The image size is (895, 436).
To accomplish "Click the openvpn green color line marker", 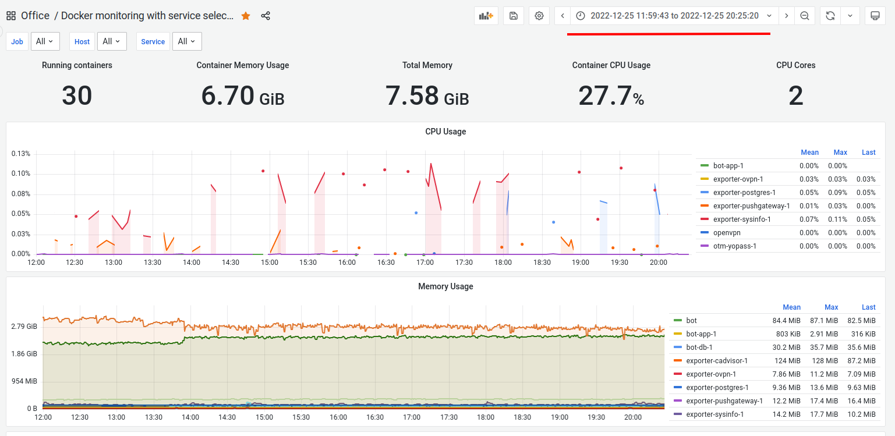I will pos(705,232).
